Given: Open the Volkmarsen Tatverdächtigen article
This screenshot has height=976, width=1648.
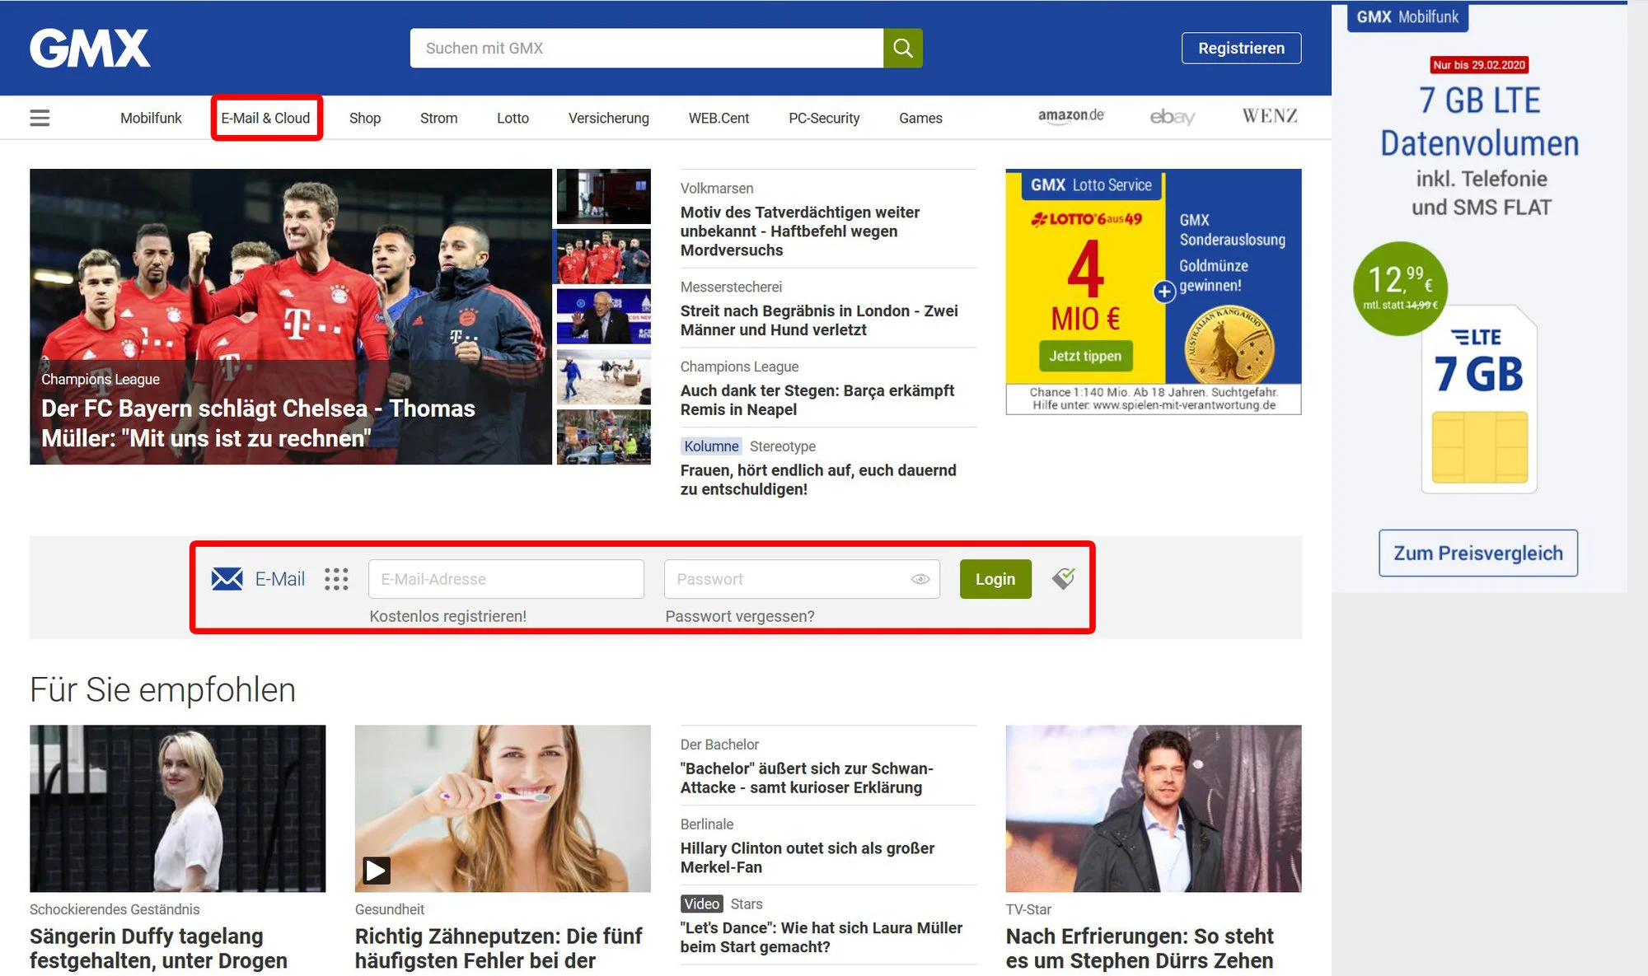Looking at the screenshot, I should click(800, 231).
